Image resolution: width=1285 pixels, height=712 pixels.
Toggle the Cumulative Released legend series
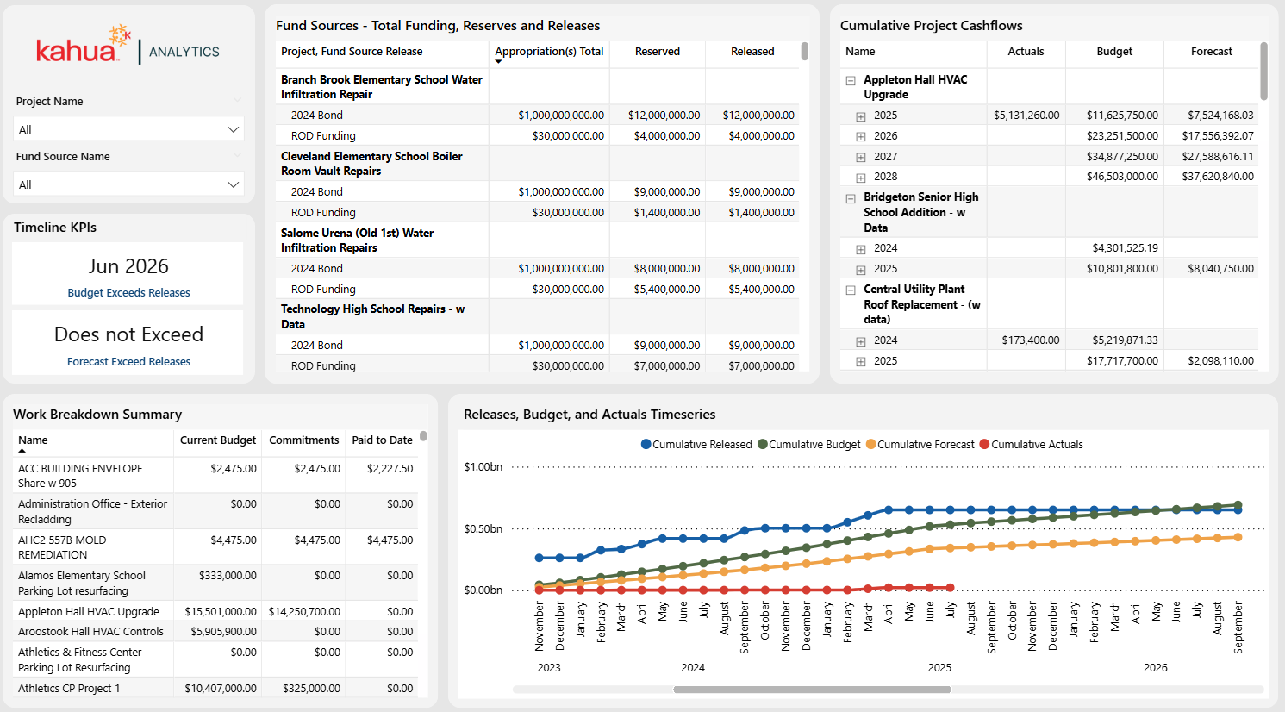(x=696, y=445)
